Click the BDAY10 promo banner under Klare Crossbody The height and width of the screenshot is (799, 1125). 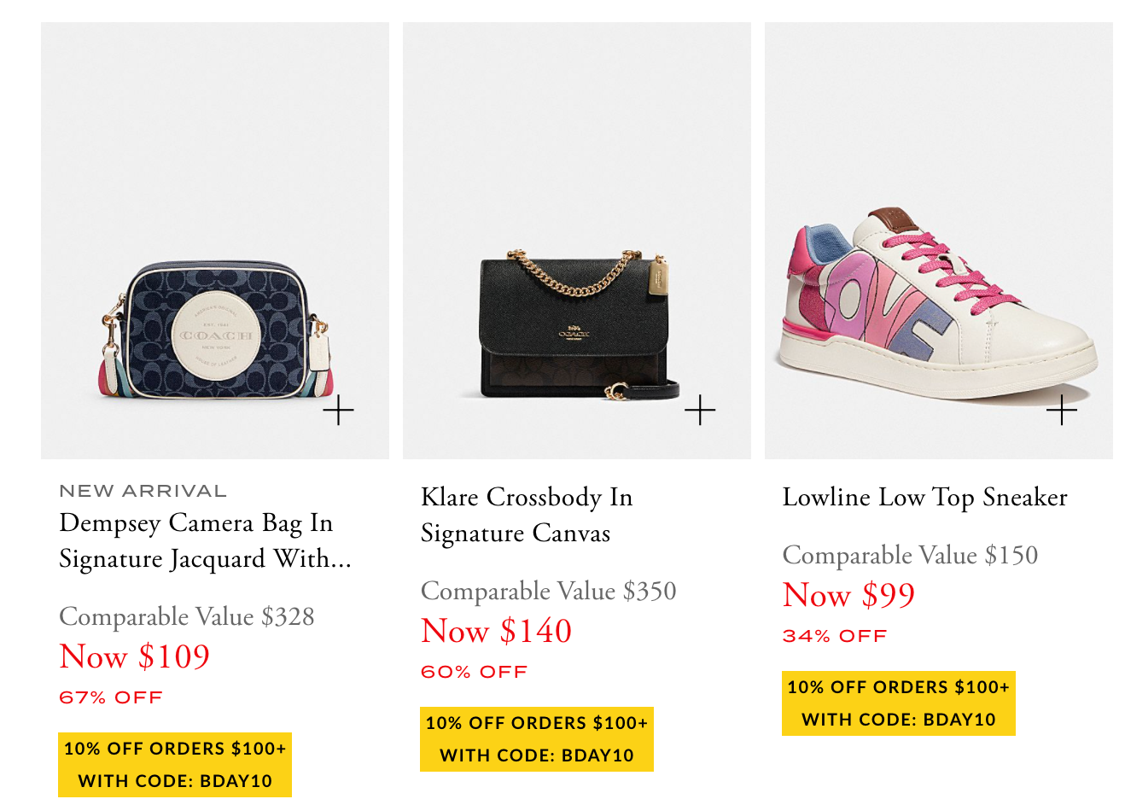pyautogui.click(x=537, y=739)
